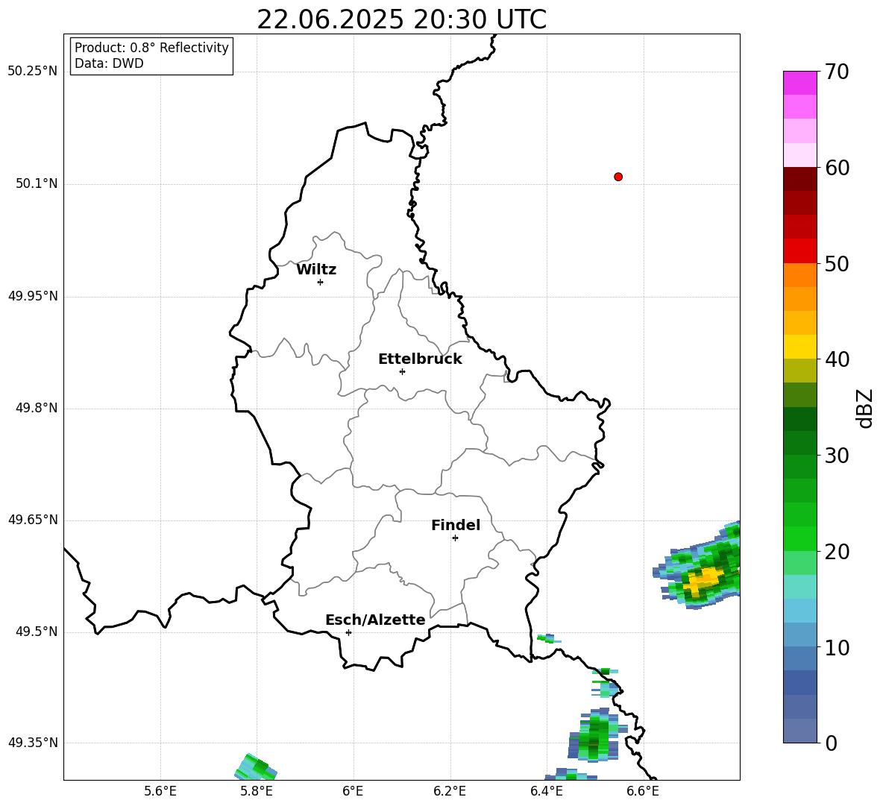Select the Findel city label
This screenshot has height=806, width=883.
tap(456, 525)
